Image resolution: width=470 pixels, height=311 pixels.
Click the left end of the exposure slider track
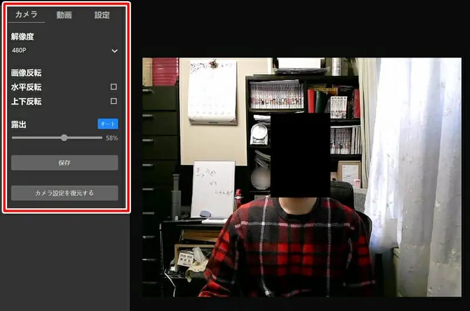[14, 138]
